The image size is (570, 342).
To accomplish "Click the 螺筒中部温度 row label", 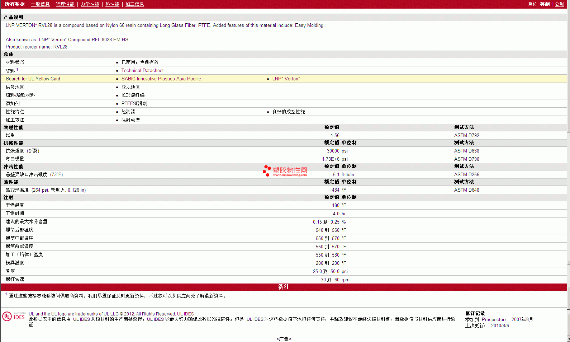I will coord(19,238).
